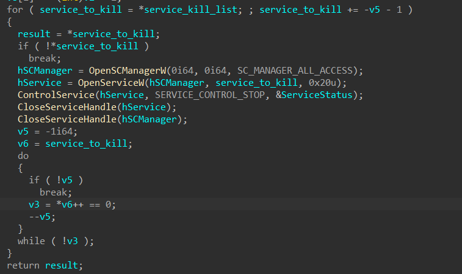
Task: Click the 'while' keyword
Action: (31, 241)
